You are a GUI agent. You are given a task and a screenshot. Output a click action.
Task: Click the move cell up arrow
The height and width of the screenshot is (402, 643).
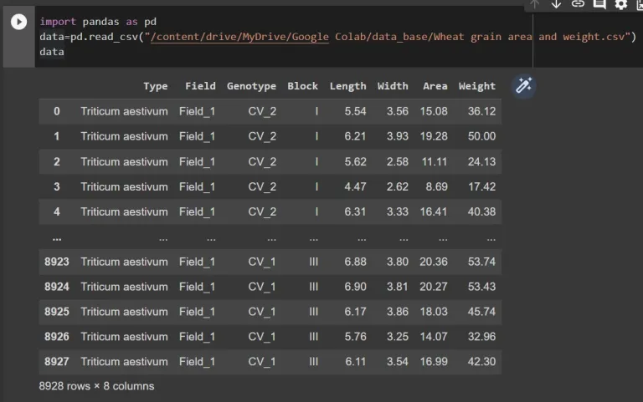point(534,4)
